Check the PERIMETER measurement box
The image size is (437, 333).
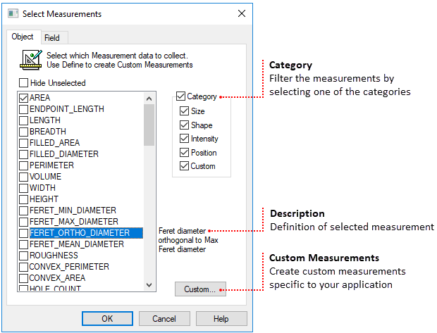24,165
